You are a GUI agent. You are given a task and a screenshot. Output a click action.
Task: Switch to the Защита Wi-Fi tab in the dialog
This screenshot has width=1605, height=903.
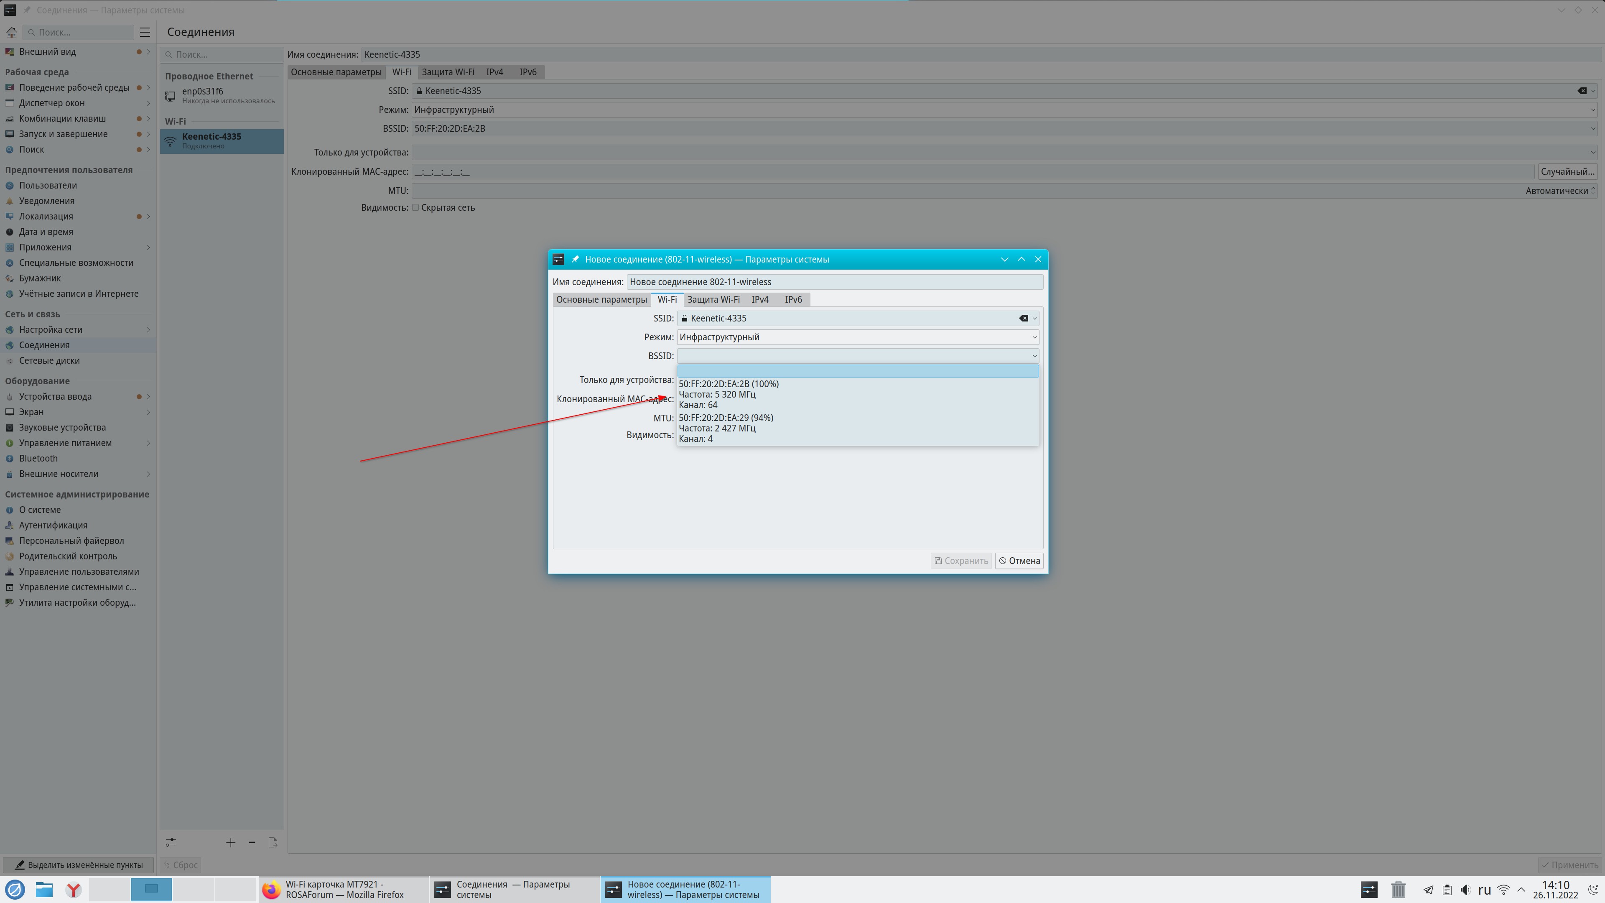click(x=713, y=300)
